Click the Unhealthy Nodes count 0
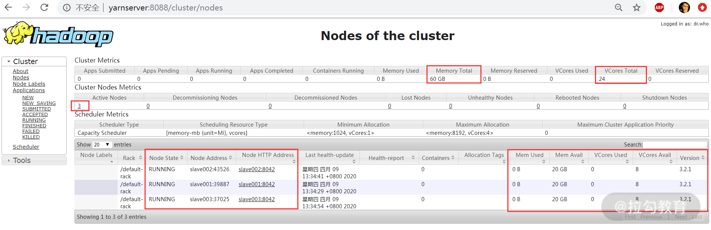This screenshot has width=711, height=230. (x=451, y=106)
